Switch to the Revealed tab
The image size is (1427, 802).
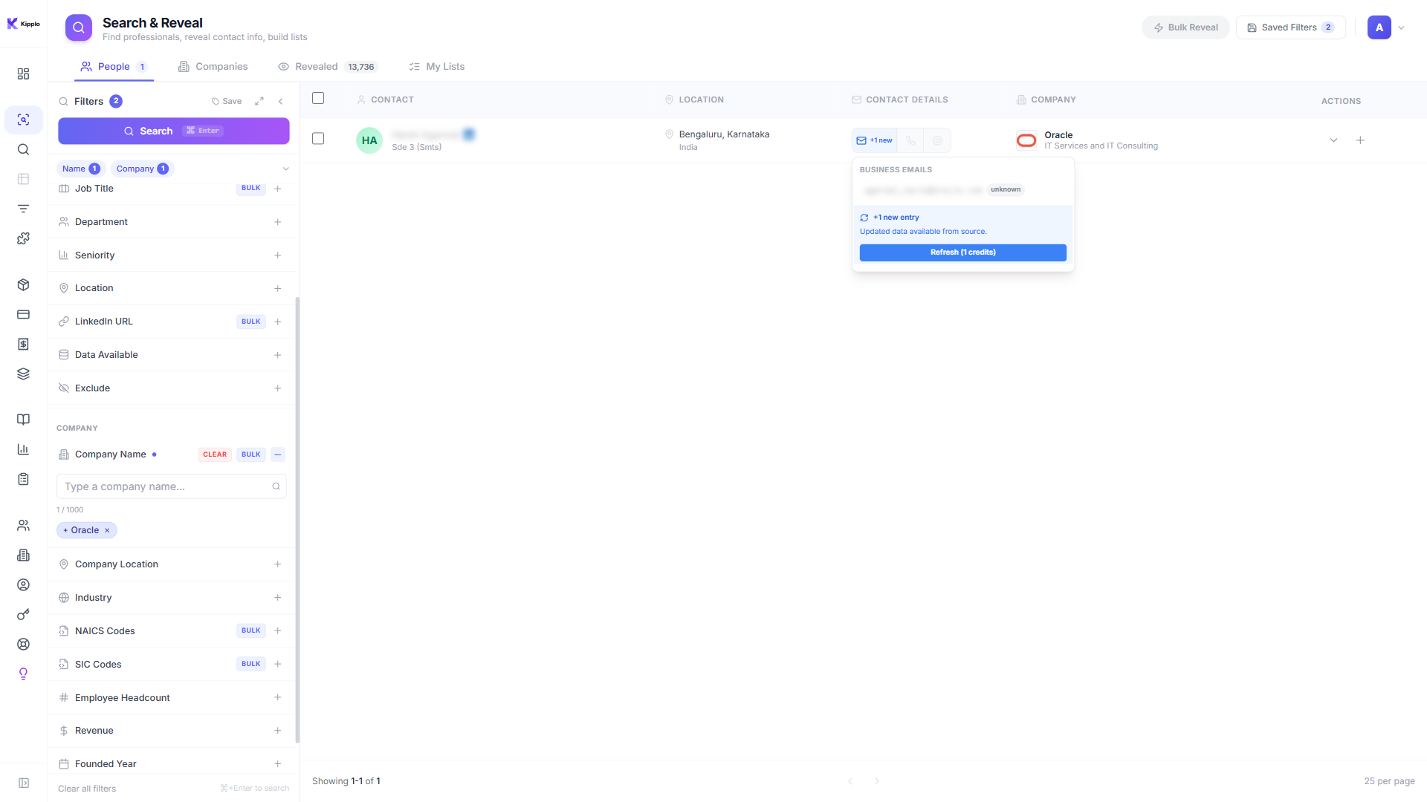click(328, 67)
